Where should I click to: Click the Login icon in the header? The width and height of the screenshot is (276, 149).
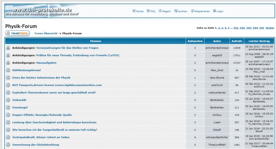pyautogui.click(x=214, y=11)
